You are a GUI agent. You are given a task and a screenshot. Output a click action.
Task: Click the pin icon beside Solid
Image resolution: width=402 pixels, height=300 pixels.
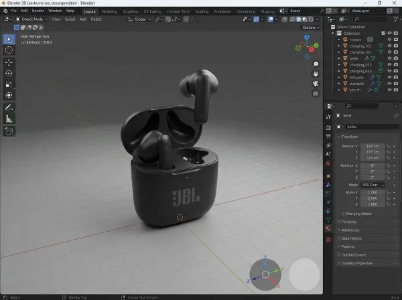coord(396,116)
